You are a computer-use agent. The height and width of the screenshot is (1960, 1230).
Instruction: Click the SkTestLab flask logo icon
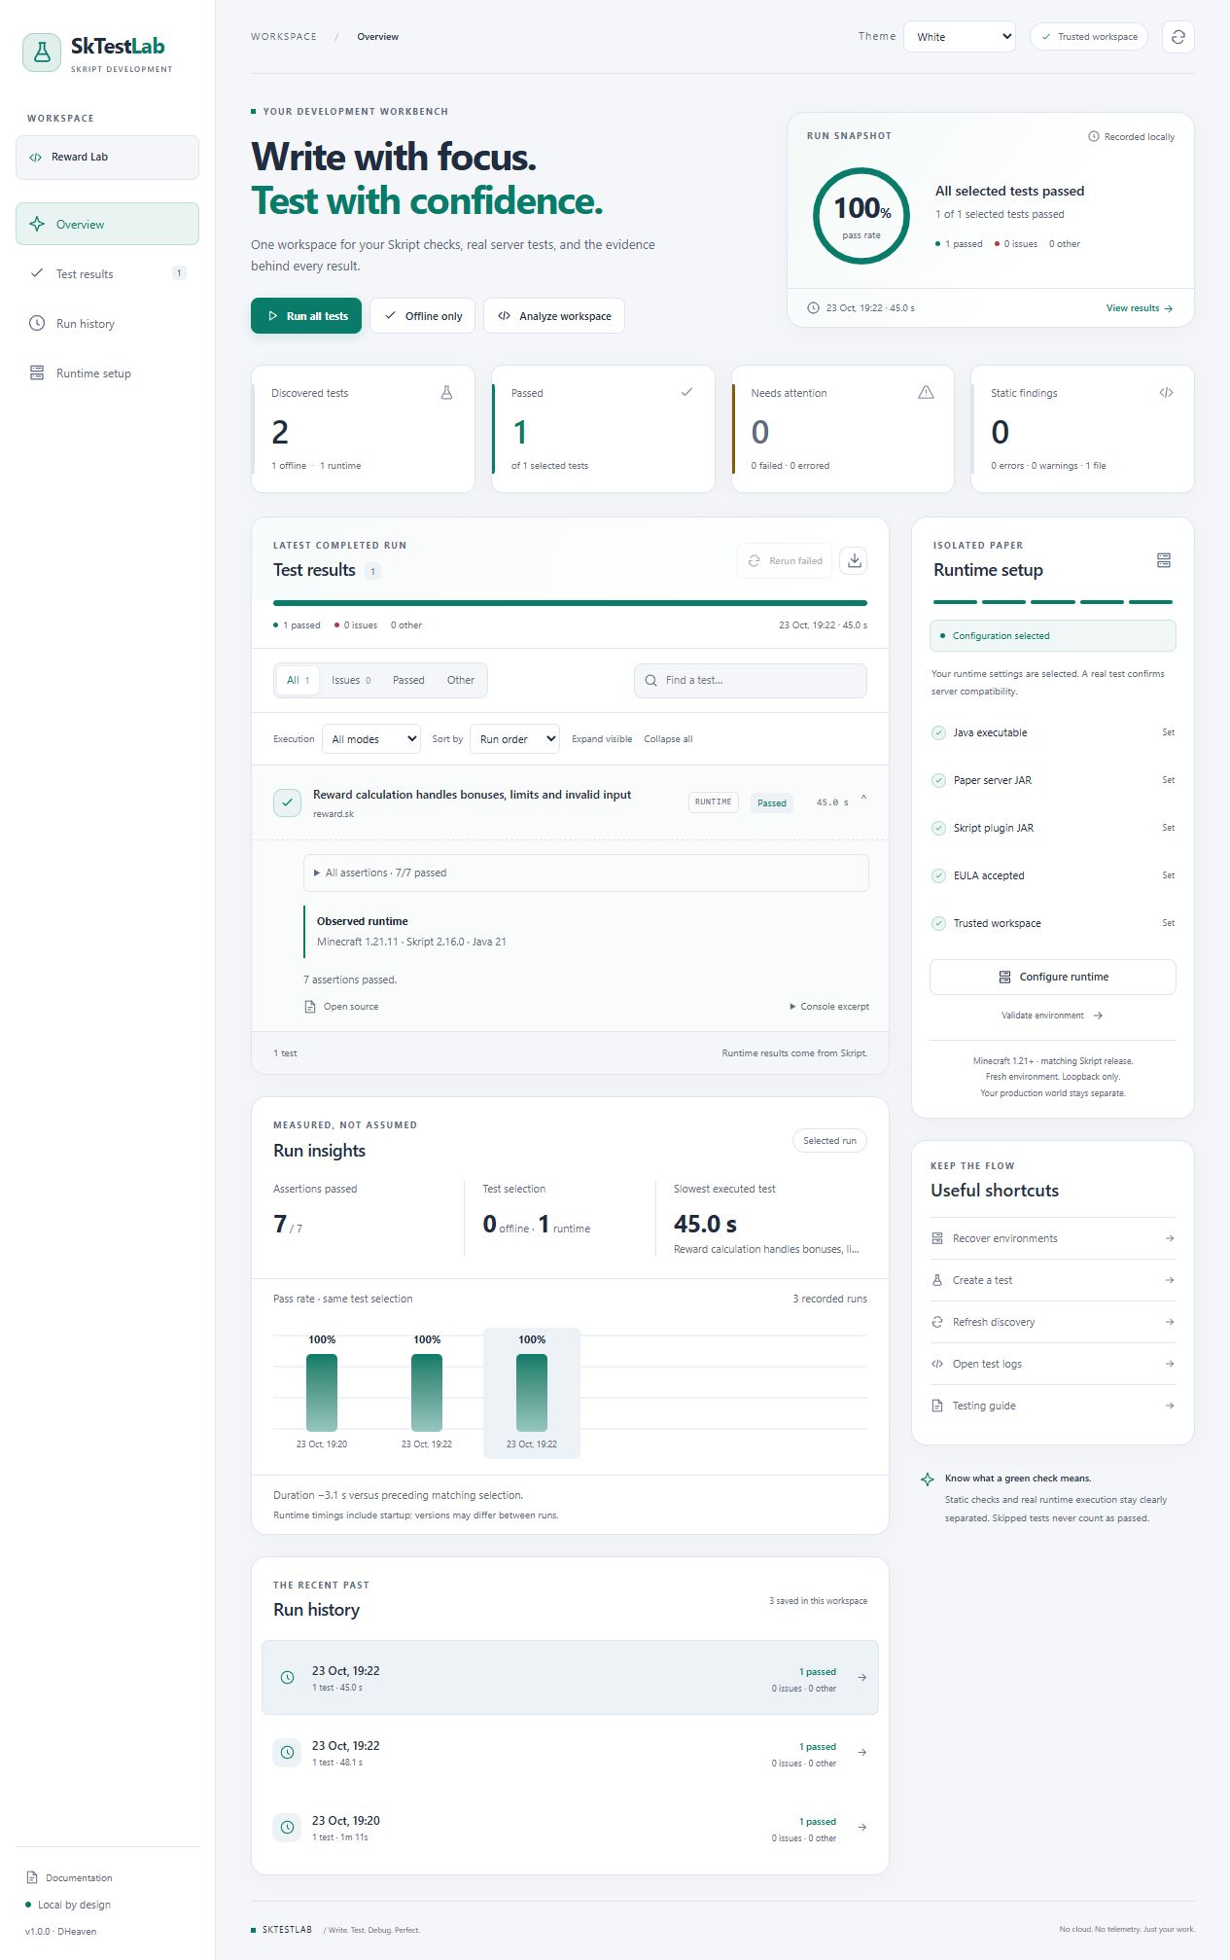point(42,53)
